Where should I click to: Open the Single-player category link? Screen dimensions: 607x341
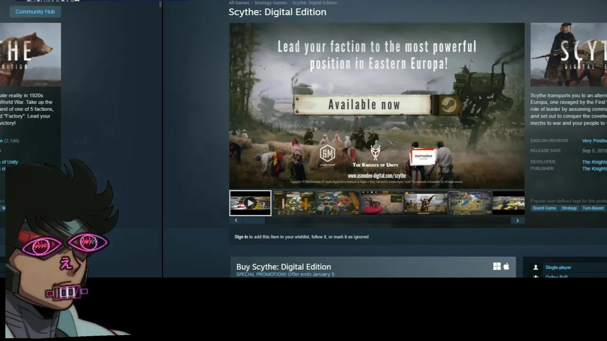pyautogui.click(x=558, y=268)
